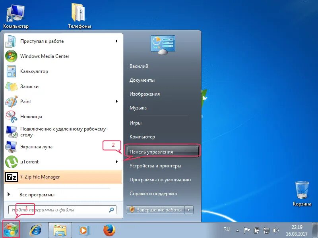Expand the µTorrent jump list arrow
This screenshot has height=238, width=318.
pyautogui.click(x=116, y=162)
